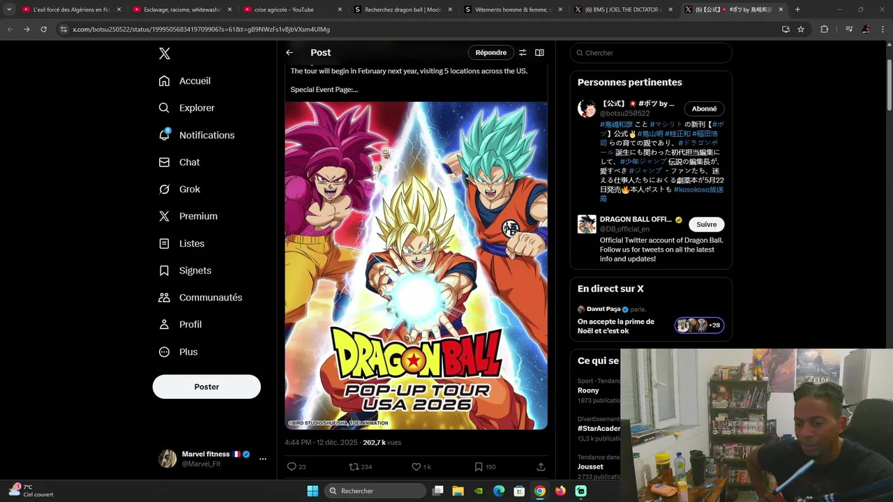893x502 pixels.
Task: Open Firefox from the taskbar
Action: (x=560, y=491)
